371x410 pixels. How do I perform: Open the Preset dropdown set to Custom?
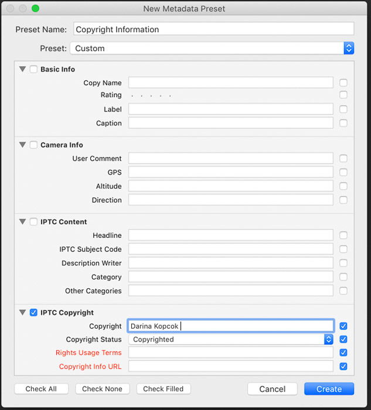212,49
